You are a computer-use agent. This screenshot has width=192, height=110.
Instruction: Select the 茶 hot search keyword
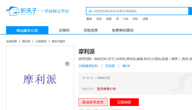point(117,19)
